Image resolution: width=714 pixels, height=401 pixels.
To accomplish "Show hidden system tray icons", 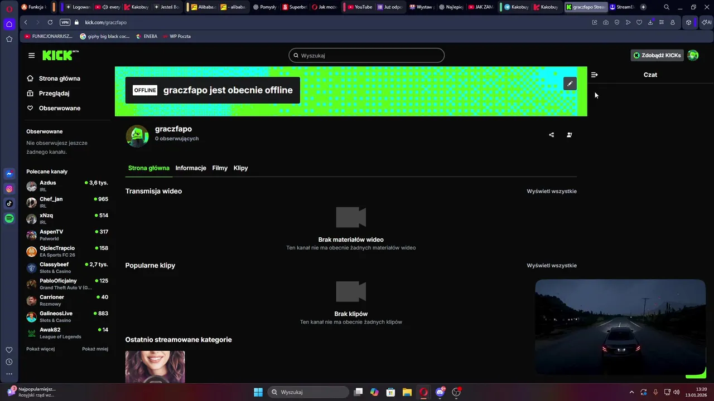I will point(631,392).
